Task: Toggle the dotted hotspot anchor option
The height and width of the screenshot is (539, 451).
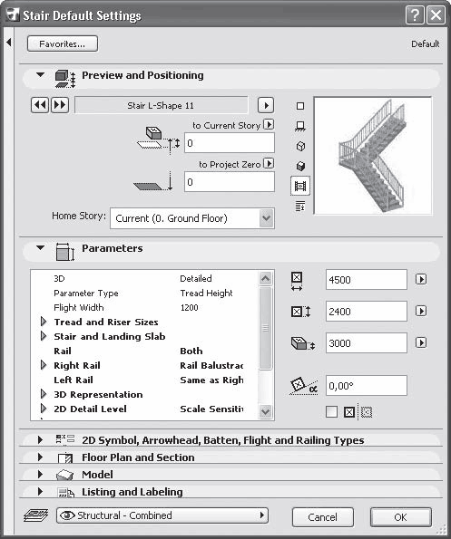Action: coord(367,412)
